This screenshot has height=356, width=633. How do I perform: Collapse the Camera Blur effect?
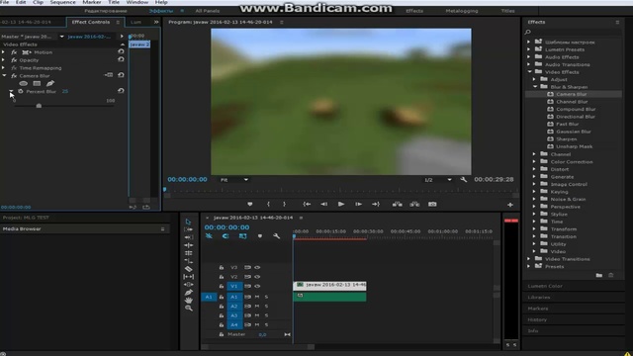[x=4, y=75]
